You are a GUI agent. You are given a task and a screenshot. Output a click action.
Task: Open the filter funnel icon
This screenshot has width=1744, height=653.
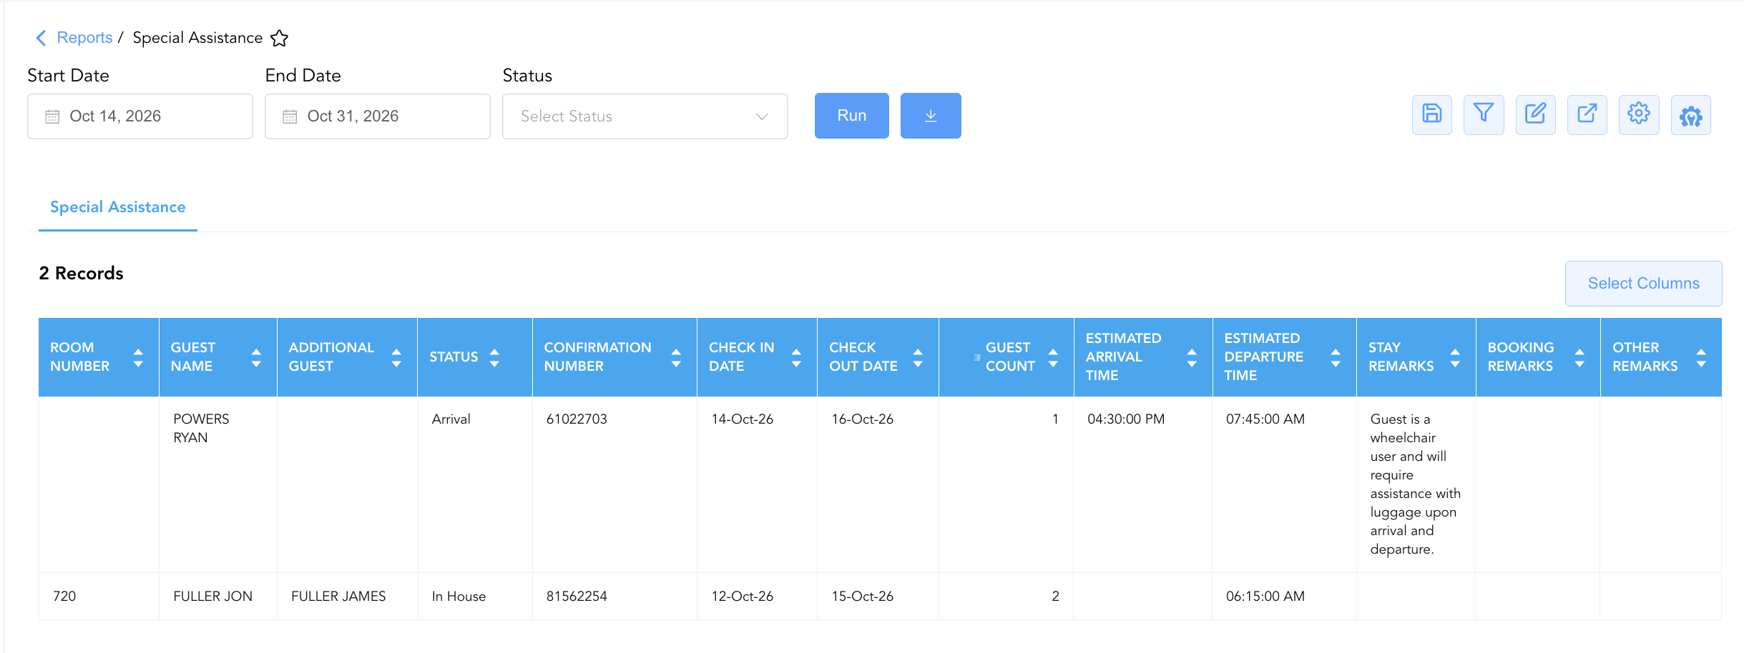point(1484,114)
